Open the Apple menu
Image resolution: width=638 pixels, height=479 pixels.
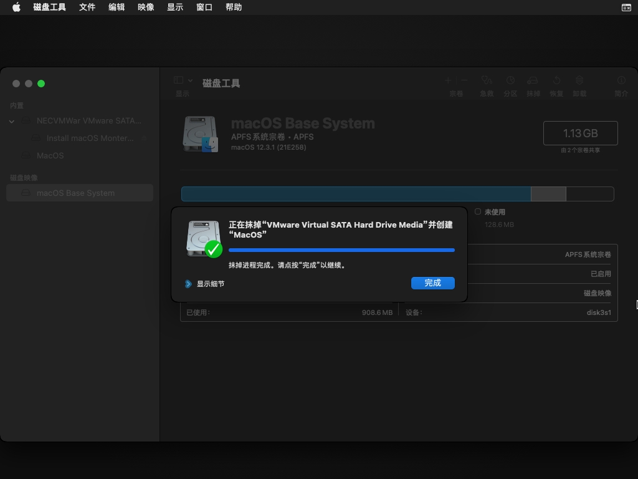pyautogui.click(x=17, y=7)
